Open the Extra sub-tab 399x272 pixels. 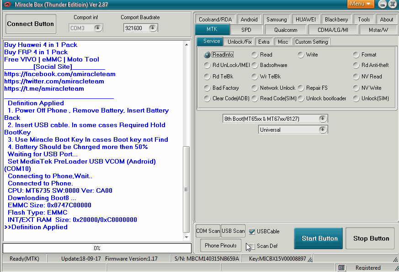(x=264, y=42)
